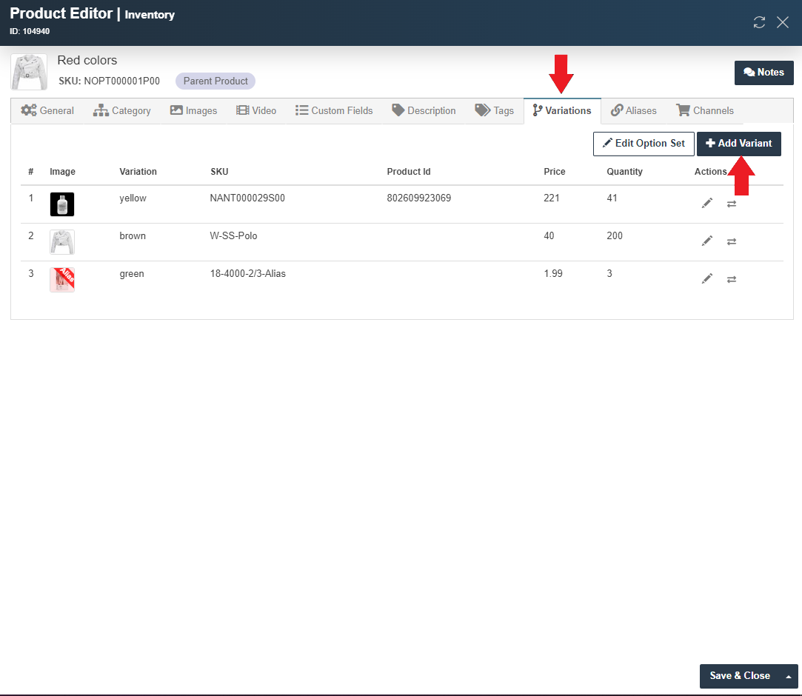Click the Red colors product thumbnail
Screen dimensions: 802x696
pyautogui.click(x=29, y=72)
